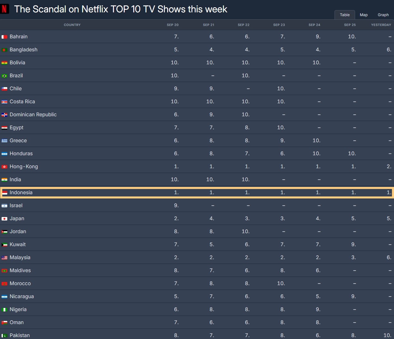Click Indonesia's YESTERDAY rank '1.'
The width and height of the screenshot is (394, 339).
tap(389, 193)
